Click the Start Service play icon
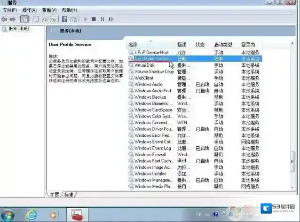Screen dimensions: 300x222 [85, 19]
